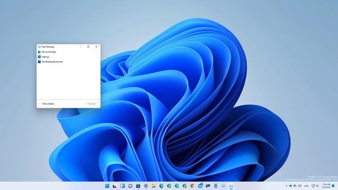Open the clock and date flyout
The width and height of the screenshot is (338, 190).
[326, 186]
